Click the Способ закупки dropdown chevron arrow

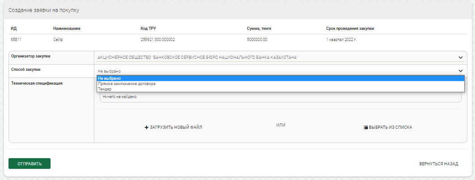point(460,71)
